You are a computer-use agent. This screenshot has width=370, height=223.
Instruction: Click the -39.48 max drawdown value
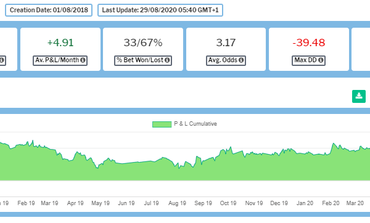coord(309,43)
